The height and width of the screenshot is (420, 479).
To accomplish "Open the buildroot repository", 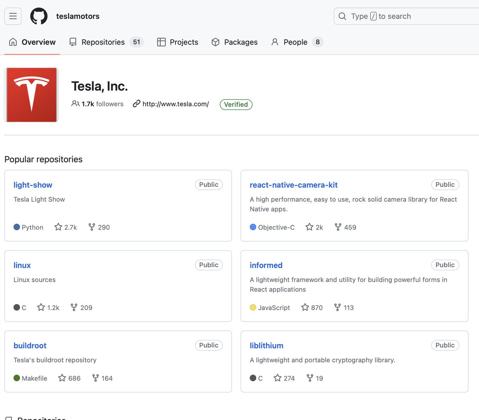I will coord(30,345).
